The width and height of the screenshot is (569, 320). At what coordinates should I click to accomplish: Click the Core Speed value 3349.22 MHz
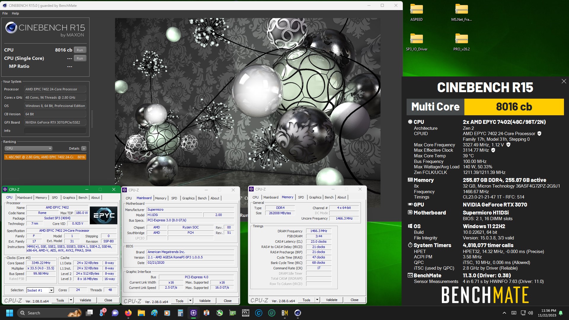pos(41,263)
